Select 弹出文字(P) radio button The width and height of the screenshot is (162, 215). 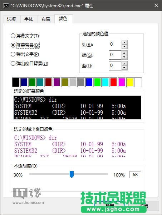(25, 54)
